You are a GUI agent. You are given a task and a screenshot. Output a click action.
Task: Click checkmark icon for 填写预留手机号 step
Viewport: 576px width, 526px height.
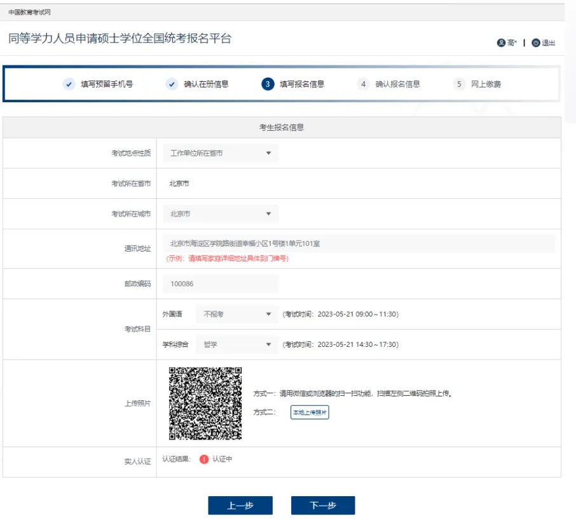click(69, 84)
